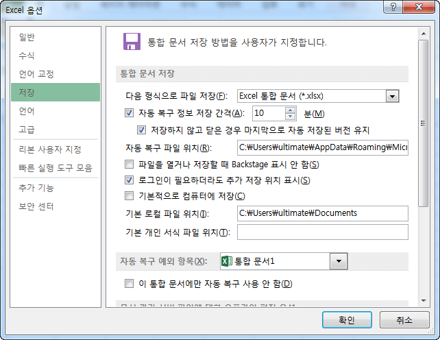Screen dimensions: 440x340
Task: Enable Backstage 표시 안 함 checkbox
Action: tap(129, 164)
